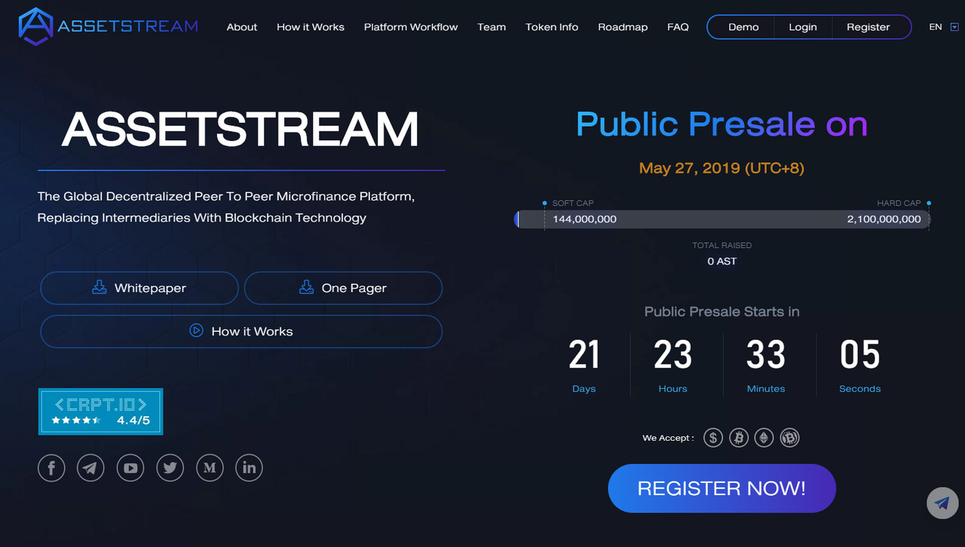Click the Public Presale on heading
This screenshot has width=965, height=547.
coord(721,125)
